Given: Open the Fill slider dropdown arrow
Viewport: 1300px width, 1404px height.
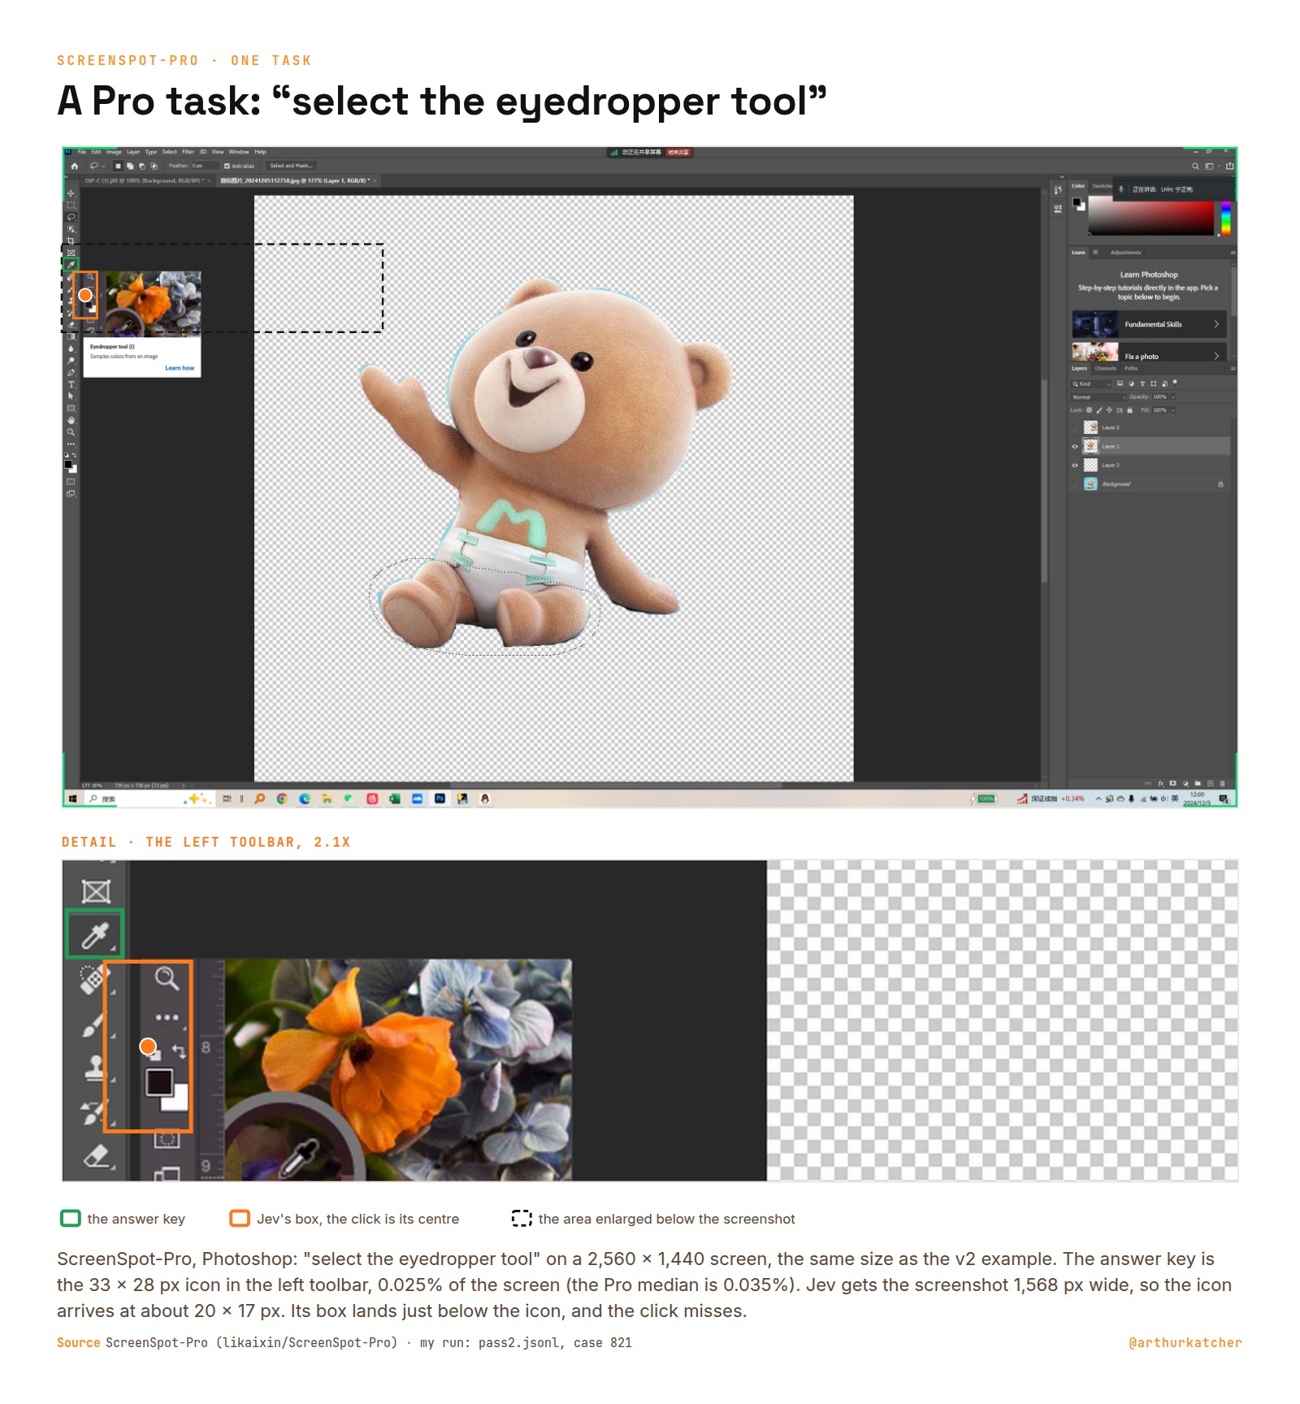Looking at the screenshot, I should coord(1173,410).
